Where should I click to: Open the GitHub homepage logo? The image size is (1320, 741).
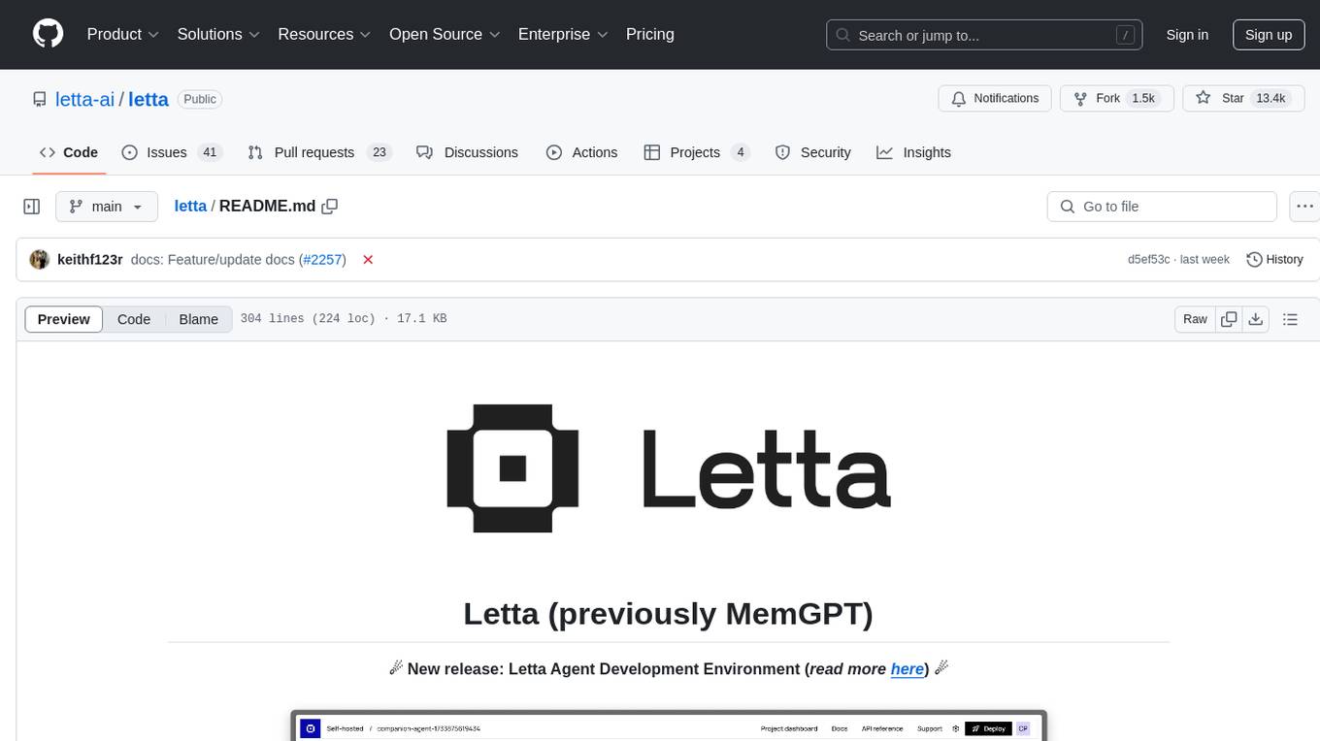tap(48, 34)
